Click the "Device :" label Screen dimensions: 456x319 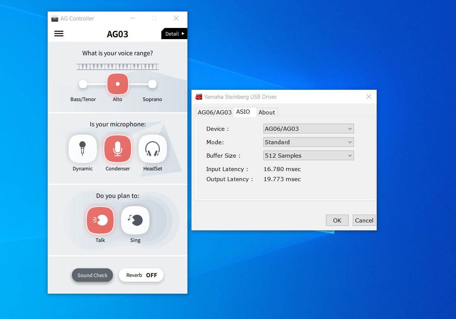pyautogui.click(x=218, y=129)
